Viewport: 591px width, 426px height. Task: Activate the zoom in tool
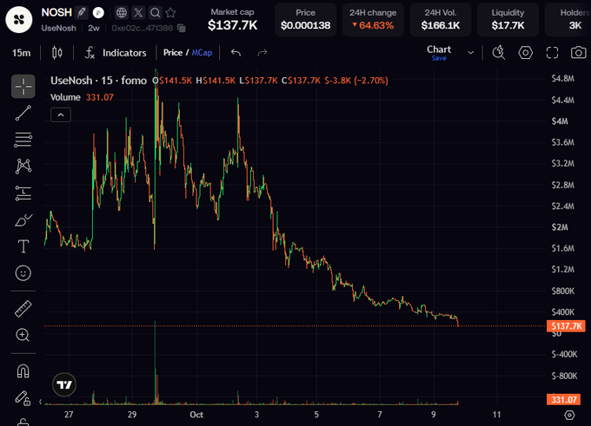click(x=23, y=335)
